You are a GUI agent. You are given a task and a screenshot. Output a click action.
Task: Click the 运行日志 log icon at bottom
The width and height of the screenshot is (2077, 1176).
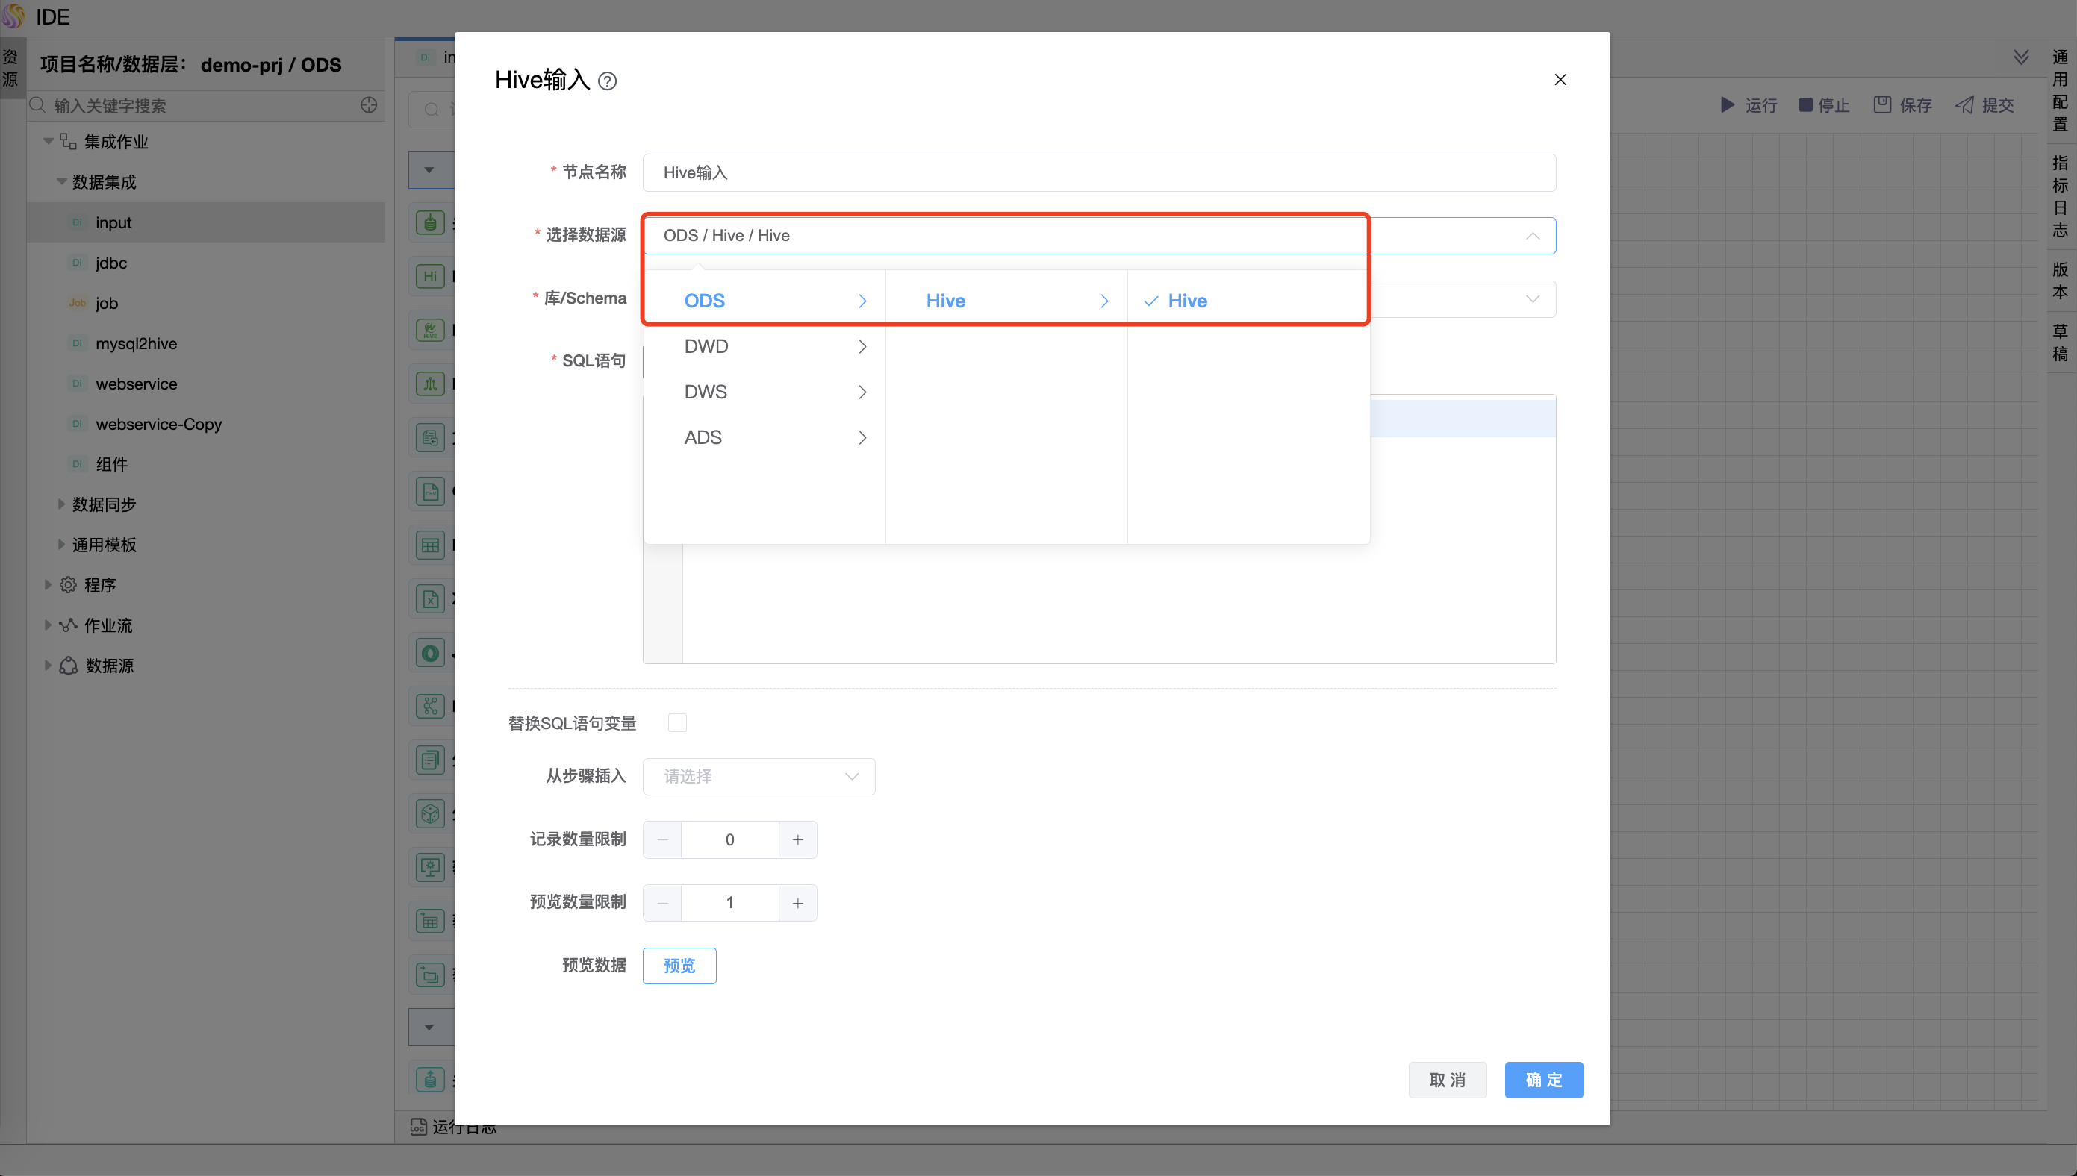pos(417,1126)
